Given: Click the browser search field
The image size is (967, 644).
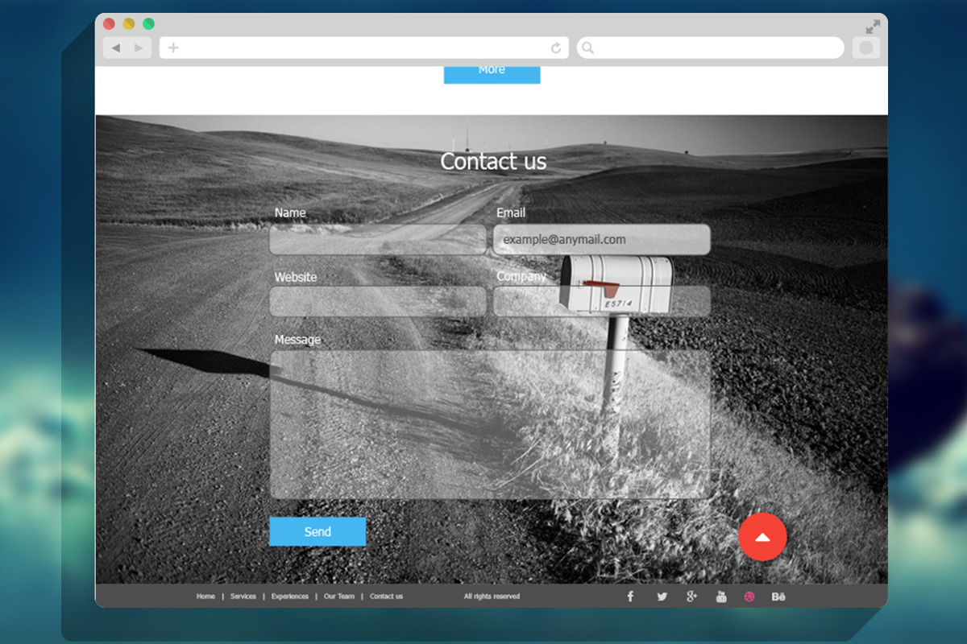Looking at the screenshot, I should click(x=710, y=48).
